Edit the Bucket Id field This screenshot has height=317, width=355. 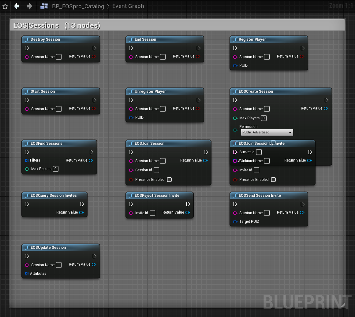click(259, 152)
